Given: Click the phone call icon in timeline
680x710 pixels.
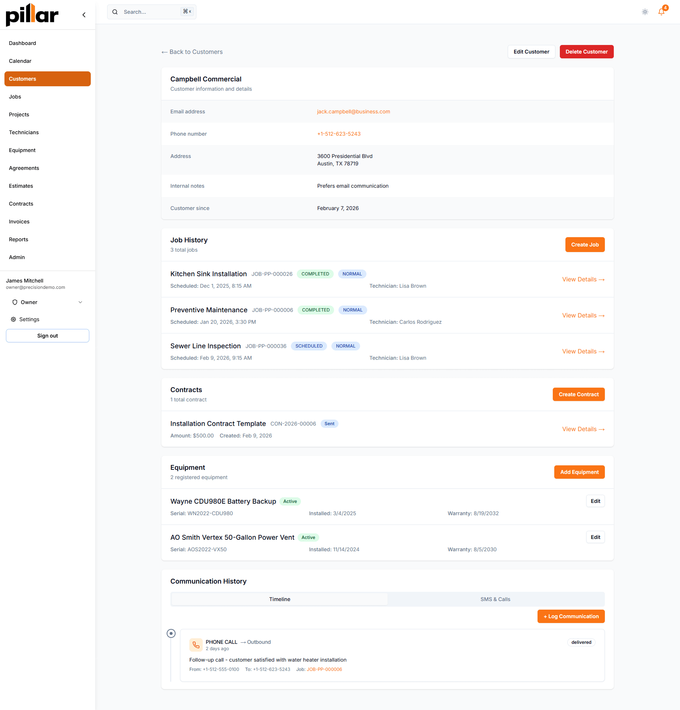Looking at the screenshot, I should pyautogui.click(x=196, y=645).
